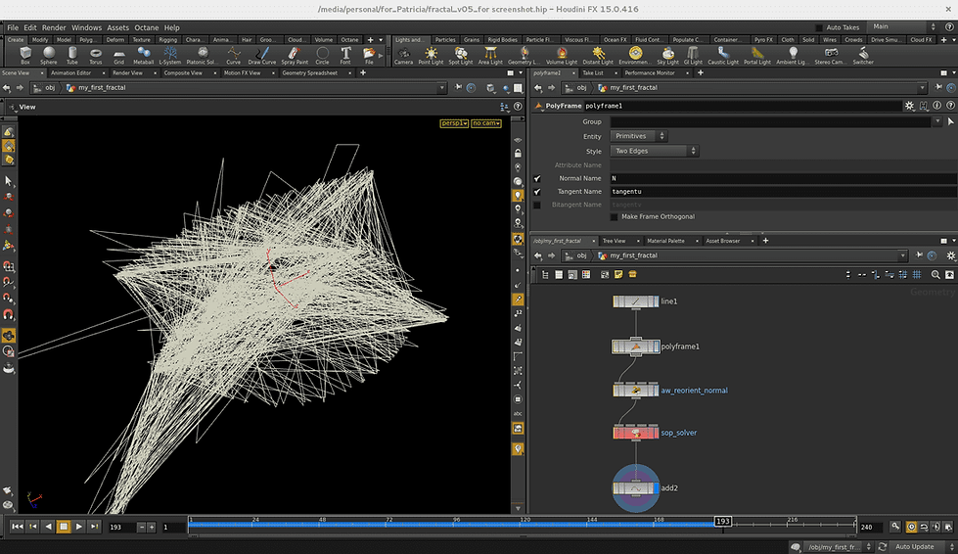Add a Camera from the shelf
The width and height of the screenshot is (958, 554).
[x=403, y=56]
